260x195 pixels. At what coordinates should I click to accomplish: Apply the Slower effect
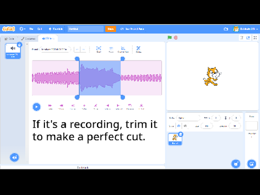(61, 107)
